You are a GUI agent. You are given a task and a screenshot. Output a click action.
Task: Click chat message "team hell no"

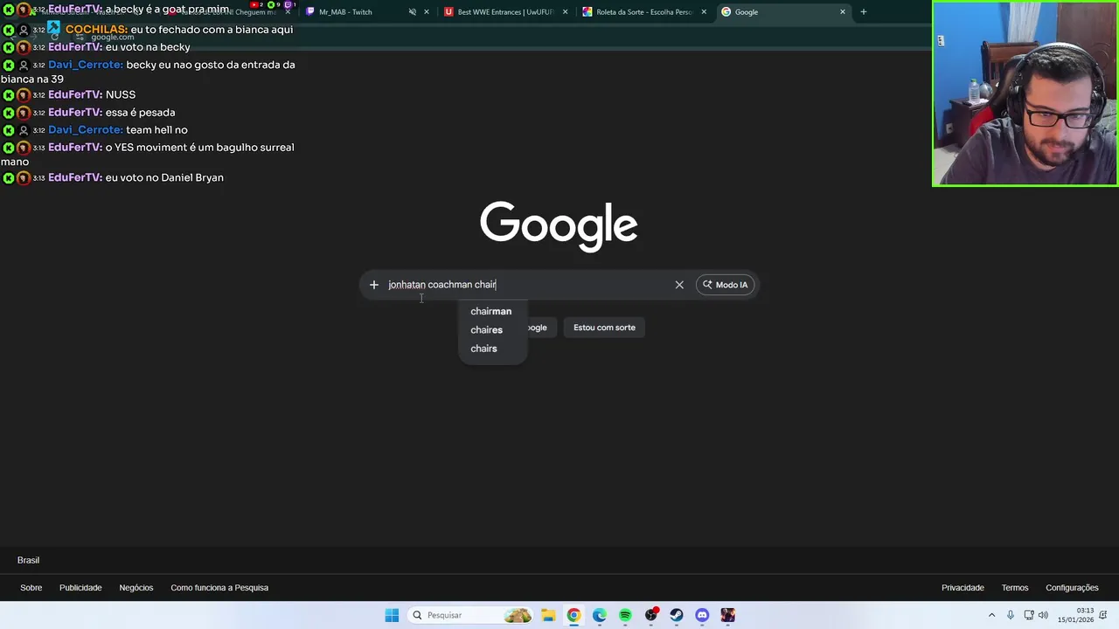pos(156,130)
